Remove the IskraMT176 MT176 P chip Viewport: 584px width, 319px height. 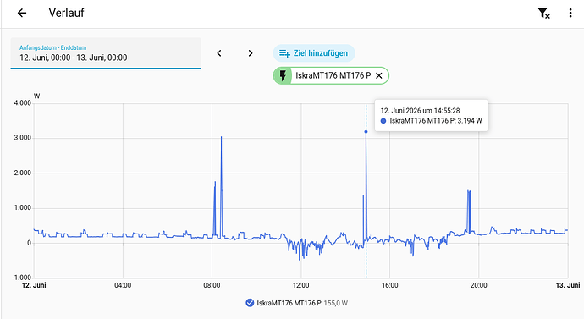point(379,75)
